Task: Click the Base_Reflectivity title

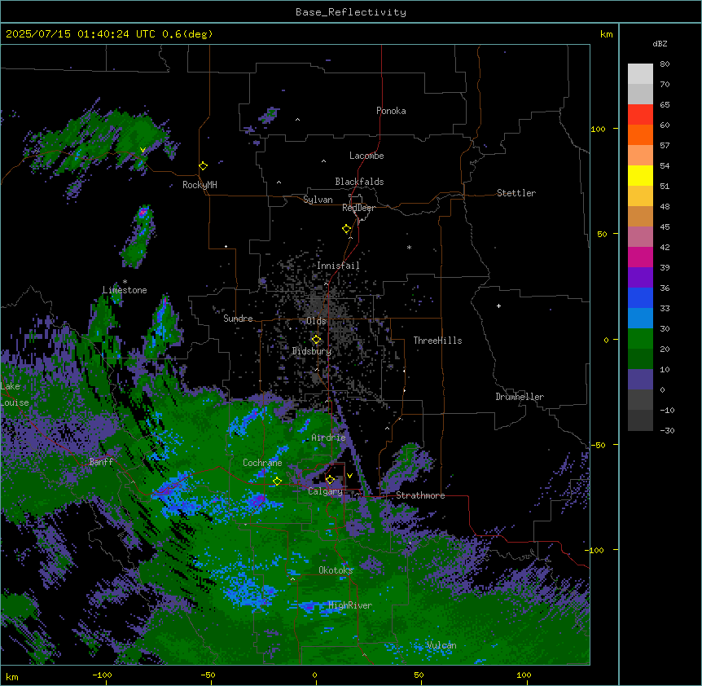Action: pyautogui.click(x=351, y=12)
